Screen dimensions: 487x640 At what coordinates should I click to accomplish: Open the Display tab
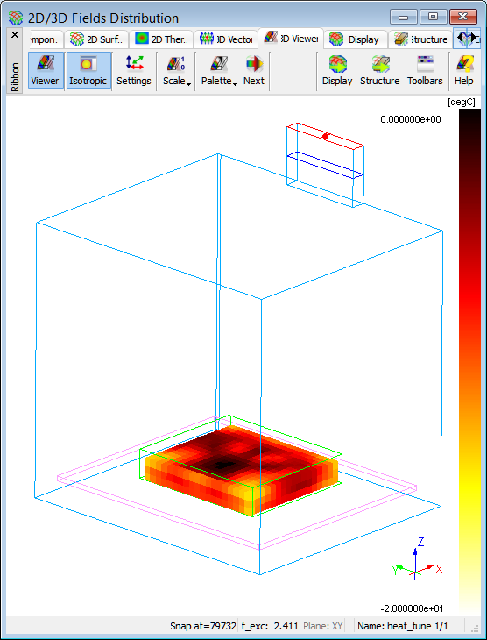coord(356,39)
